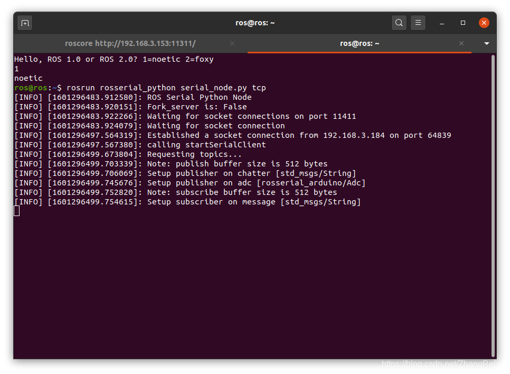Open a new terminal tab
This screenshot has width=510, height=374.
click(x=25, y=23)
